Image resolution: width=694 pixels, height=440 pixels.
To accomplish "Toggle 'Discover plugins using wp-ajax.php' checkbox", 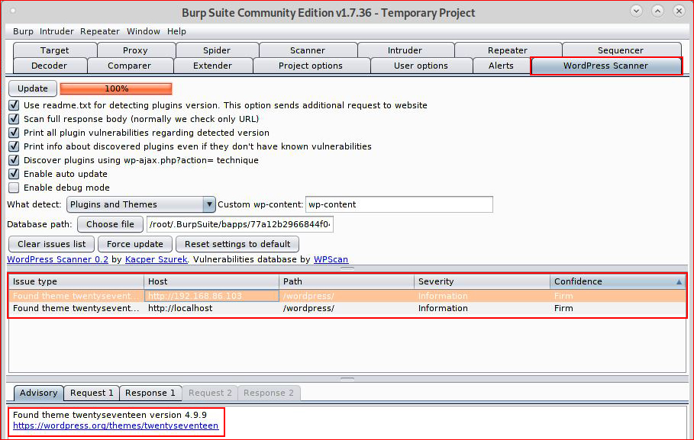I will coord(14,160).
